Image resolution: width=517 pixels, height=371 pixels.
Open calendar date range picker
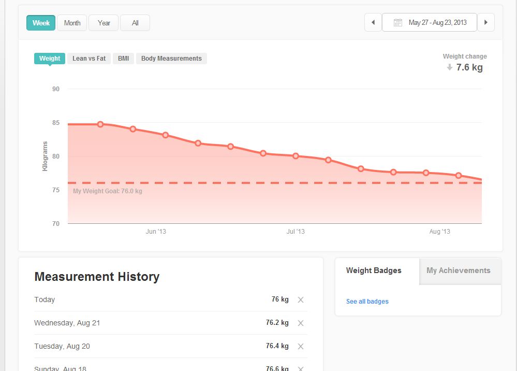429,22
